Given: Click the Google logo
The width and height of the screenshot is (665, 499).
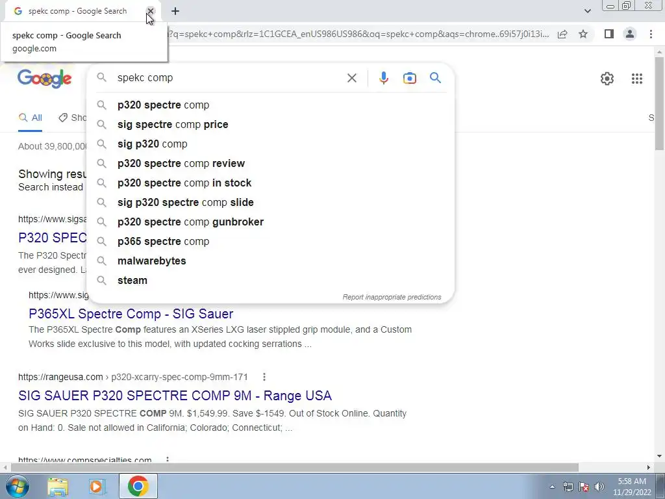Looking at the screenshot, I should tap(45, 79).
